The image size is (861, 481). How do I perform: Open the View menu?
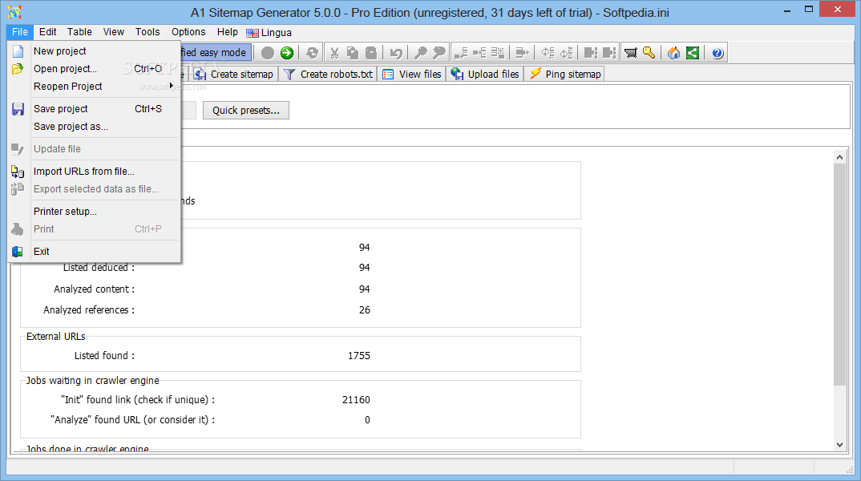(x=114, y=32)
